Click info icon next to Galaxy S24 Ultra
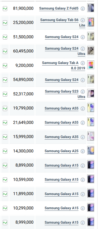This screenshot has width=99, height=229. click(83, 49)
